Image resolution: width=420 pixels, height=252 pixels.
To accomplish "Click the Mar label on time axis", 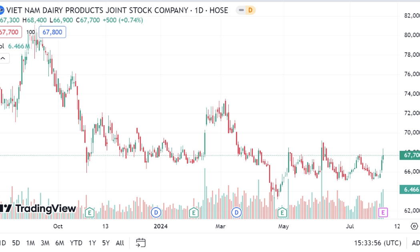I will coord(220,226).
